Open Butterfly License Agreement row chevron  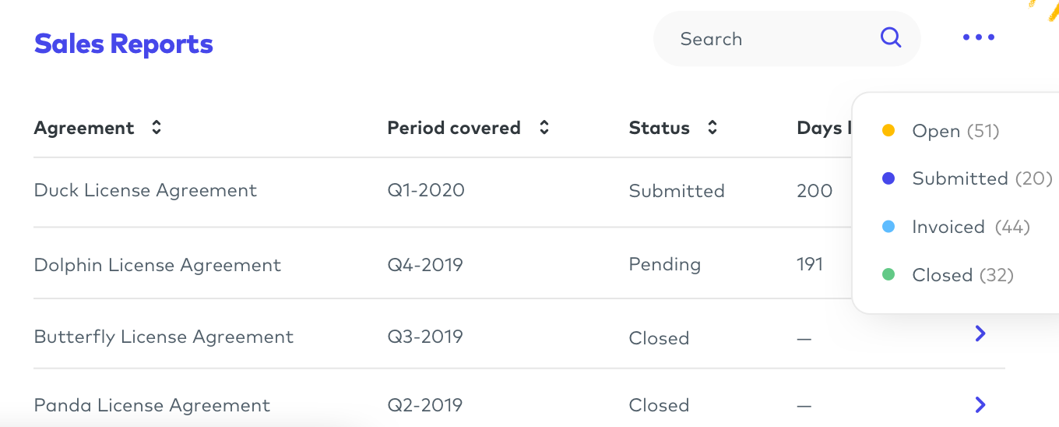point(980,333)
